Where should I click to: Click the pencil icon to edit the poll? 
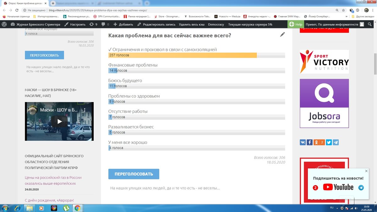282,35
